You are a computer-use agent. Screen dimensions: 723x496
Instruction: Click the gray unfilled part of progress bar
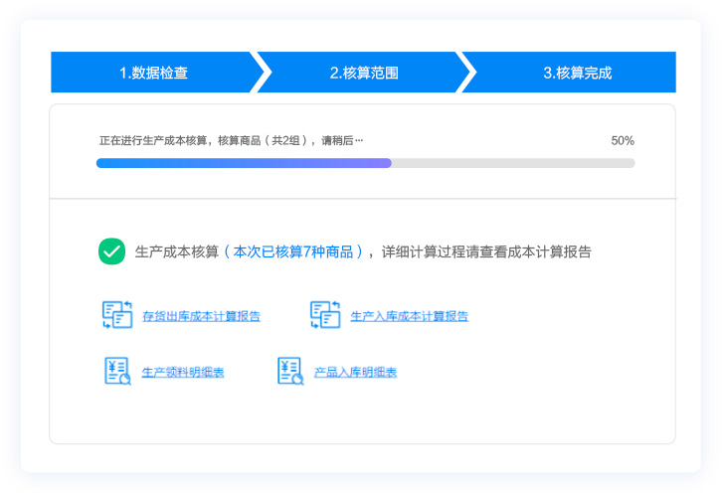512,163
